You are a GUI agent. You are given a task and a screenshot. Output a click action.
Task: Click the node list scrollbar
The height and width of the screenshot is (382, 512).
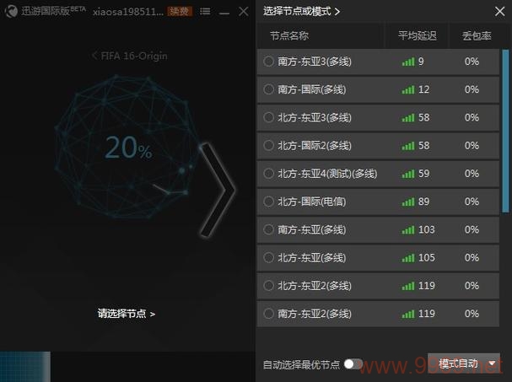click(505, 131)
